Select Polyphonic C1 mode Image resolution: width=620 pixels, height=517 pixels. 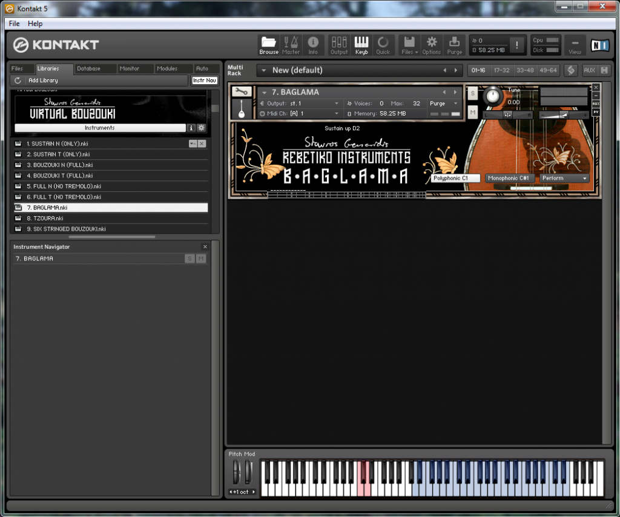coord(455,178)
